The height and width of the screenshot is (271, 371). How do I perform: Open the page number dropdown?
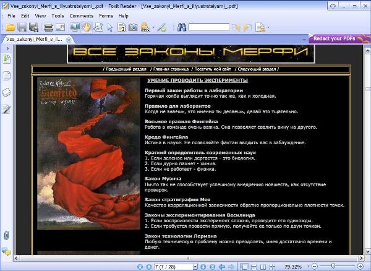click(x=195, y=267)
